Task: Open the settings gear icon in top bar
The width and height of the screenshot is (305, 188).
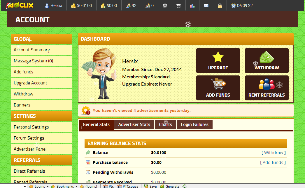Action: (x=165, y=6)
